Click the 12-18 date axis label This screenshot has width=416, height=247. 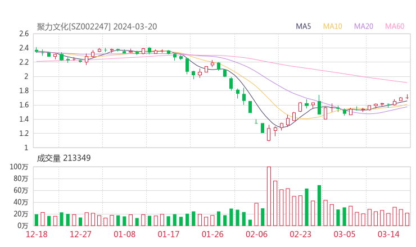(37, 234)
